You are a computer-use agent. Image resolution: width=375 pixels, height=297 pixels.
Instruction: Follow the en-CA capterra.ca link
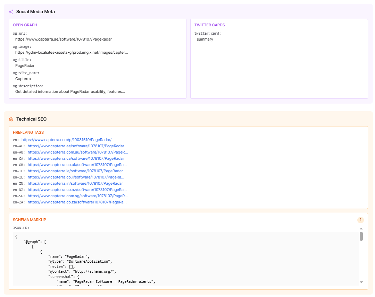tap(76, 158)
